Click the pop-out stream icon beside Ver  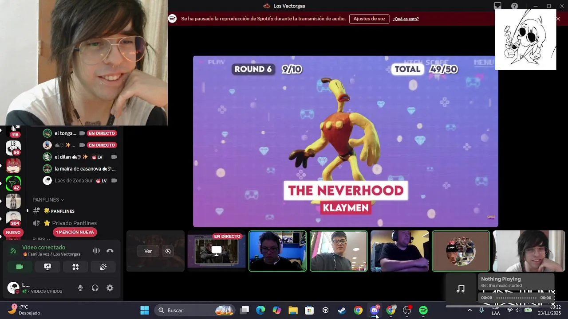168,251
